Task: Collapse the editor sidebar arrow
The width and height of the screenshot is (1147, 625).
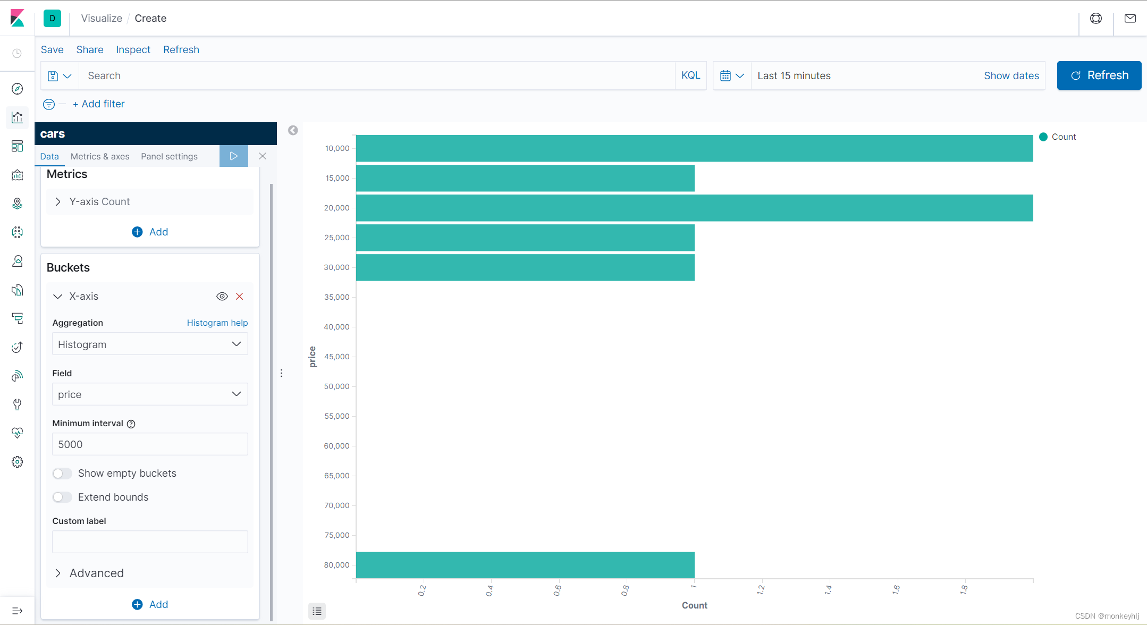Action: (293, 130)
